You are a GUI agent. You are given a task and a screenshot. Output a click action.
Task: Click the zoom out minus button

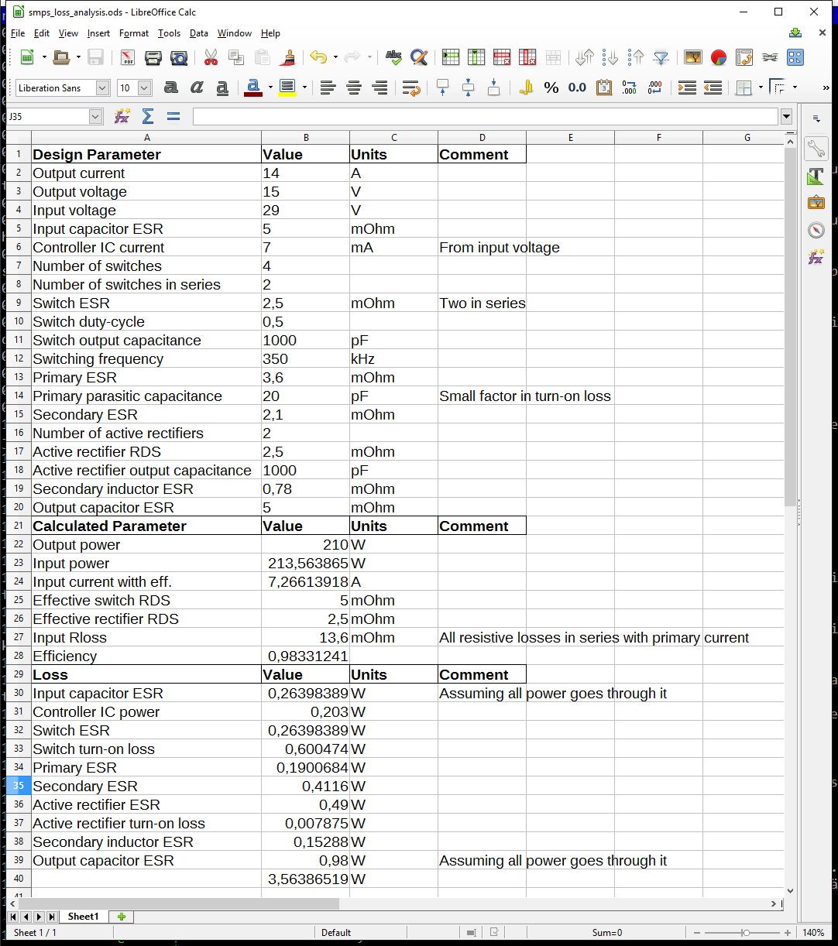click(697, 933)
